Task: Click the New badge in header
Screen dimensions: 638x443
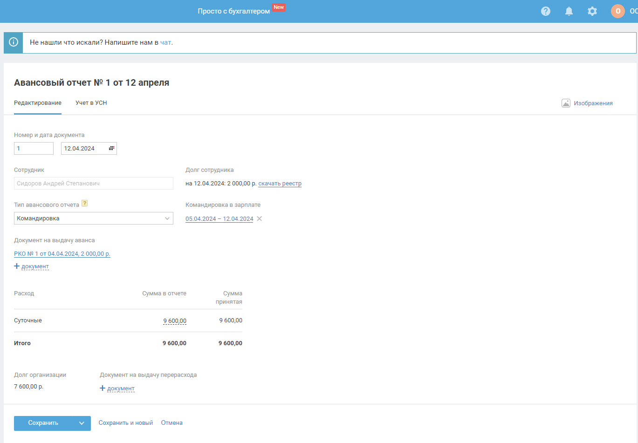Action: point(279,7)
